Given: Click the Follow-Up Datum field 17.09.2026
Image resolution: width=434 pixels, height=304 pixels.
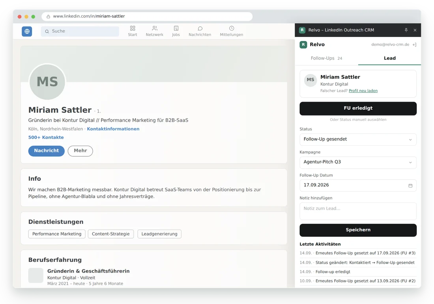Looking at the screenshot, I should click(358, 185).
